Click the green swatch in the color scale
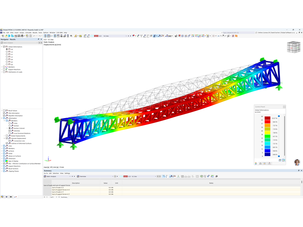 pyautogui.click(x=268, y=136)
